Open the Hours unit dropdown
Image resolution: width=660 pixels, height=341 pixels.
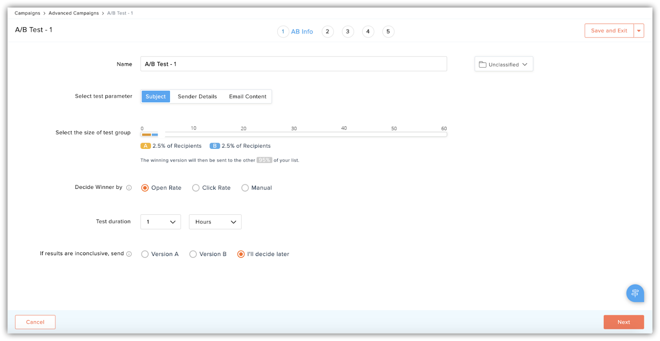point(215,222)
